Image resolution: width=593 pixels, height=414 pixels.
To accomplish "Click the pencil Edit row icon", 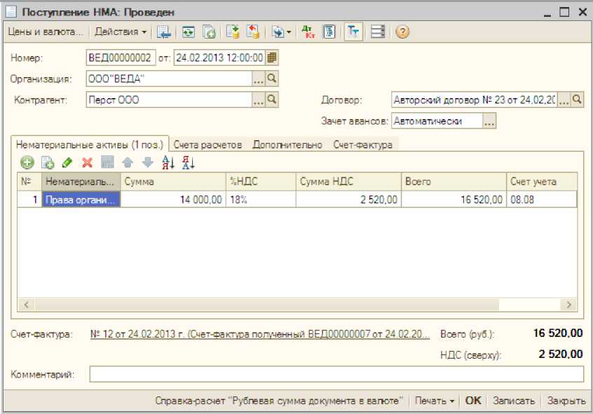I will [67, 163].
